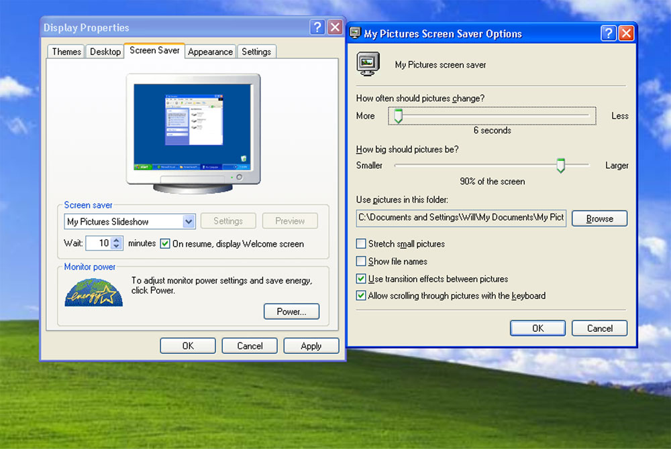Click the help question mark in Screen Saver Options

[608, 34]
